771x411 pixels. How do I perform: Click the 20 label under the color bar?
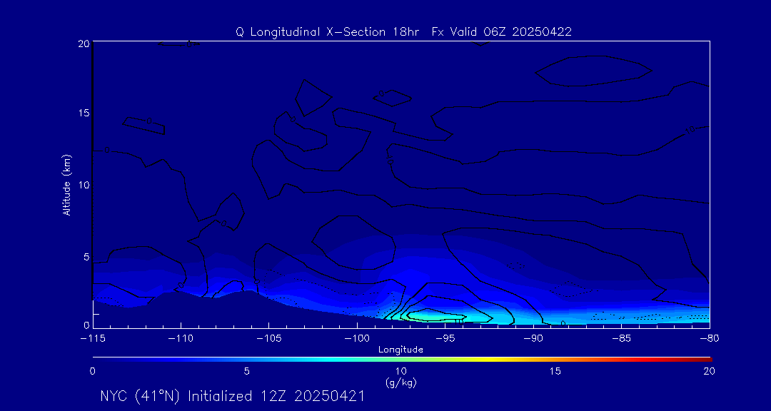[709, 371]
